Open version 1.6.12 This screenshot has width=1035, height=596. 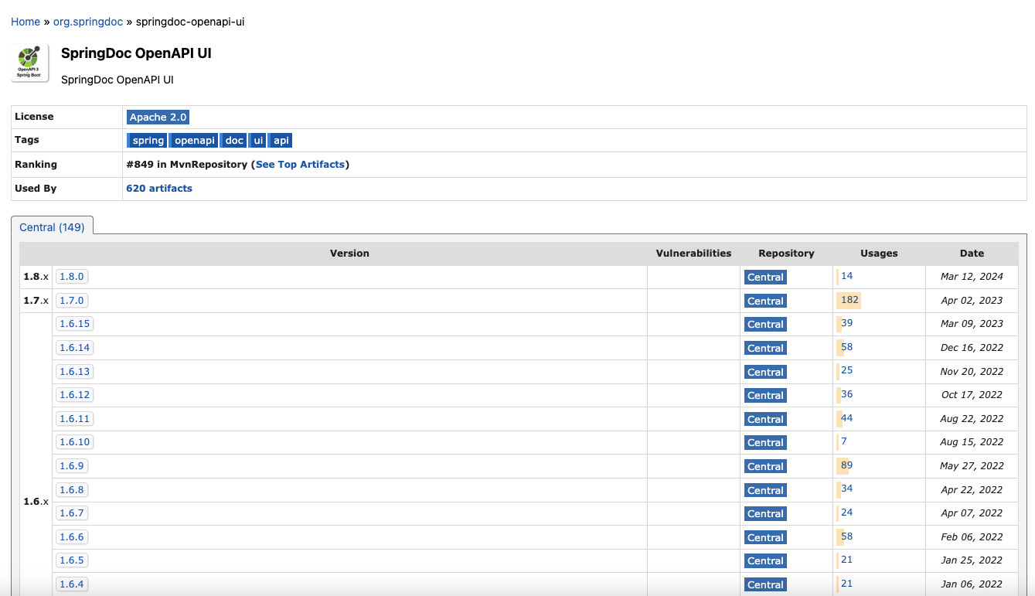tap(75, 395)
